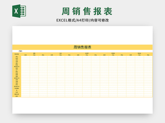Click the EXCEL格式/A4打印/内容可修改 subtitle
Image resolution: width=165 pixels, height=123 pixels.
click(82, 20)
